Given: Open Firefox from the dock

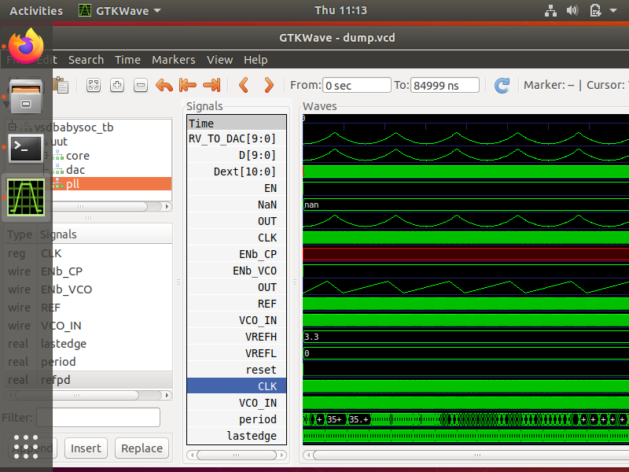Looking at the screenshot, I should pyautogui.click(x=26, y=46).
